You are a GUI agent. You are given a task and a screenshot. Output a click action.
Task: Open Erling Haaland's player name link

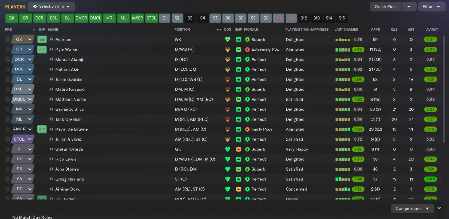69,179
